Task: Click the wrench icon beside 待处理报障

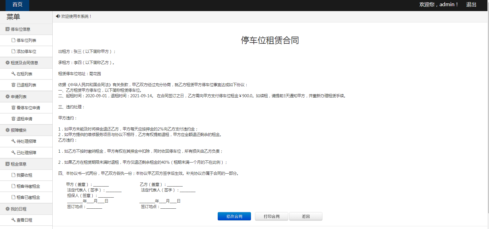Action: 14,141
